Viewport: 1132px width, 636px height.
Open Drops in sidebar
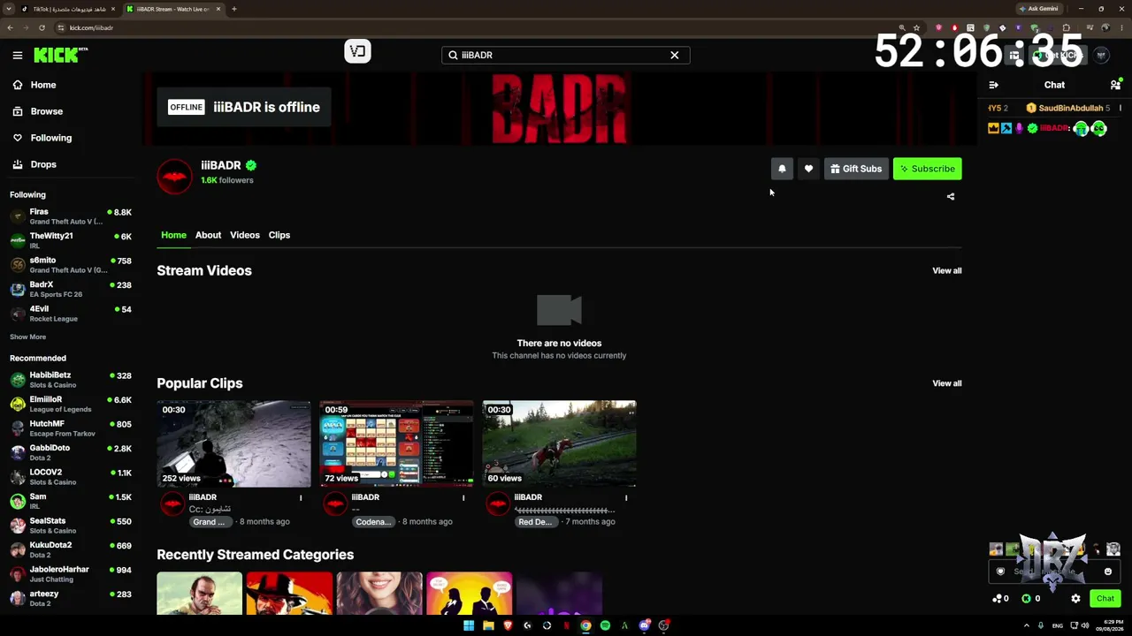tap(71, 164)
